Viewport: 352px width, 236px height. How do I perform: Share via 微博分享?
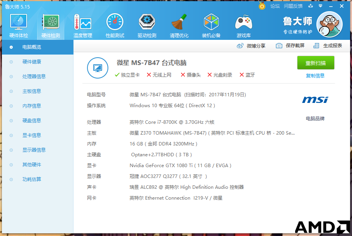pyautogui.click(x=251, y=46)
